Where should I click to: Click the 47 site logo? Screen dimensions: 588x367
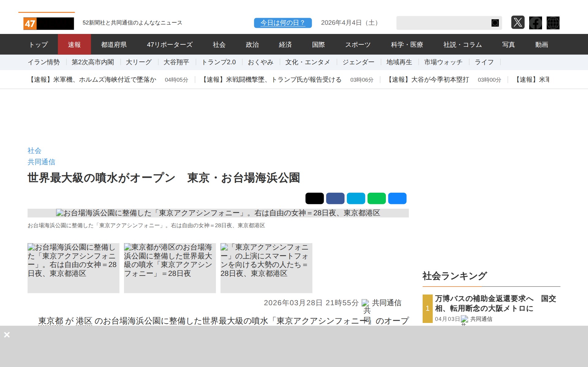click(48, 24)
